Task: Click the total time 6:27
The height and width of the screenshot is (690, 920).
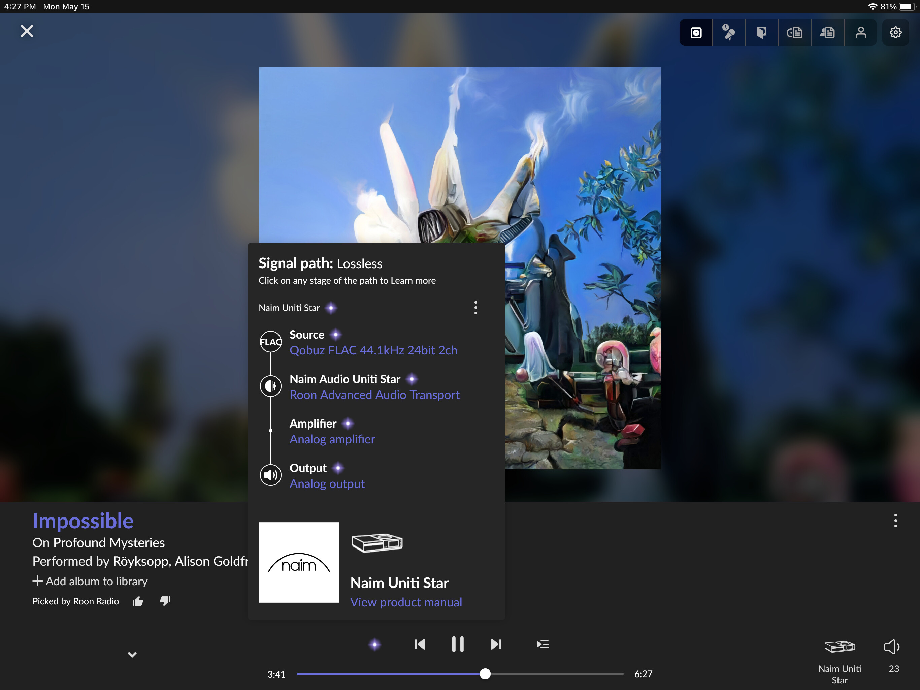Action: 643,674
